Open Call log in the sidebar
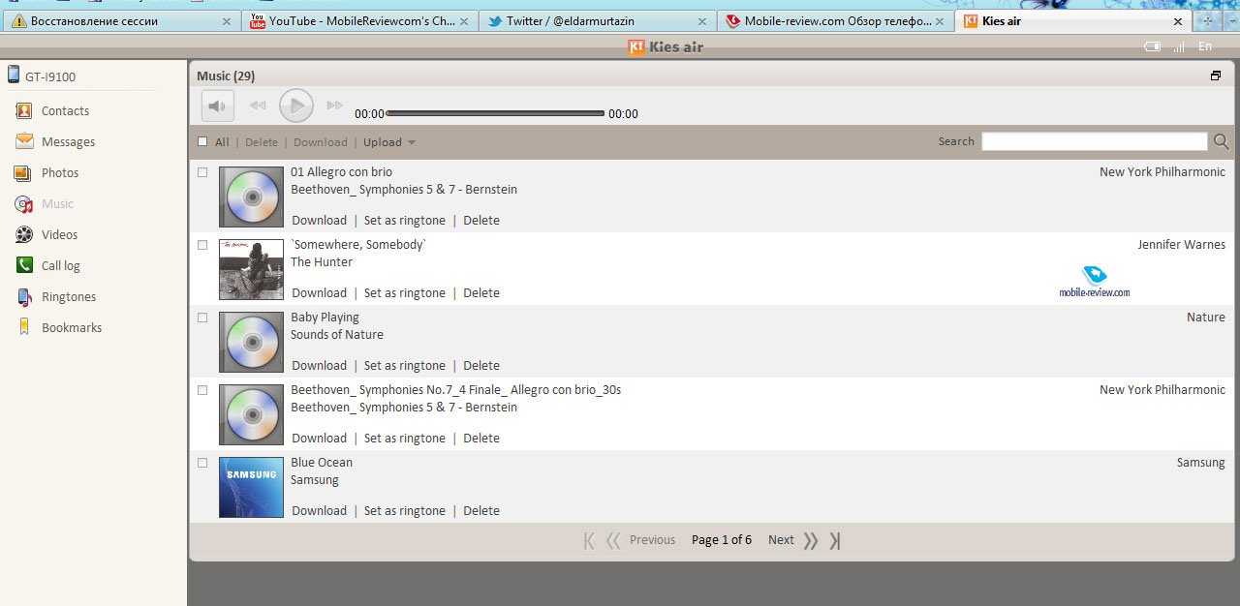This screenshot has width=1240, height=606. (47, 266)
